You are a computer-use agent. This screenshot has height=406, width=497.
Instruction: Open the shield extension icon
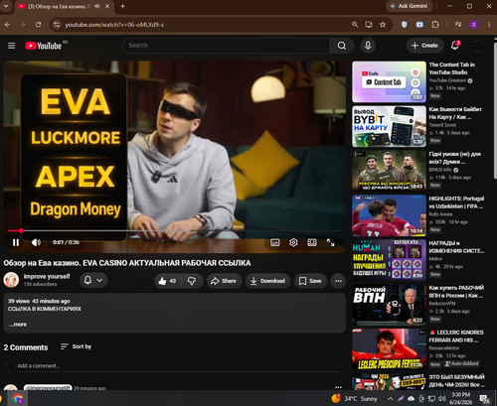[405, 25]
